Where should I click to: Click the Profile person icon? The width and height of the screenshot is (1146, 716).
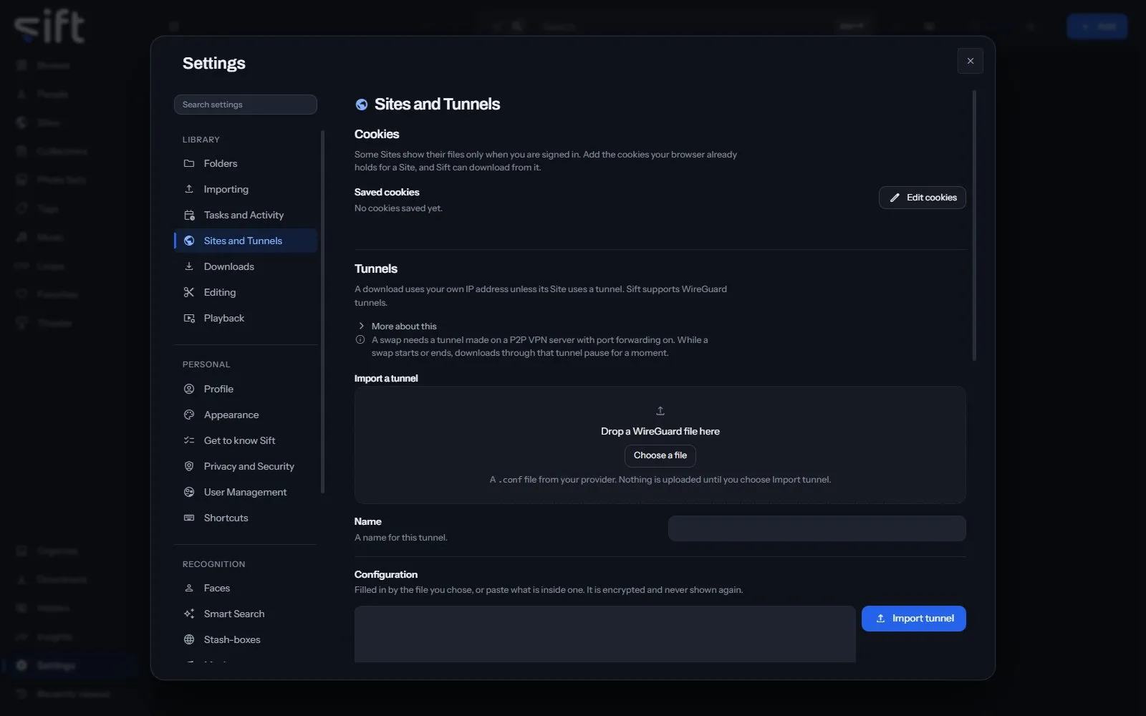tap(189, 389)
